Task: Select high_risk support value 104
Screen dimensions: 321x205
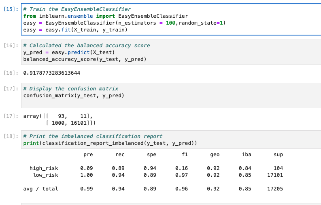Action: coord(278,168)
